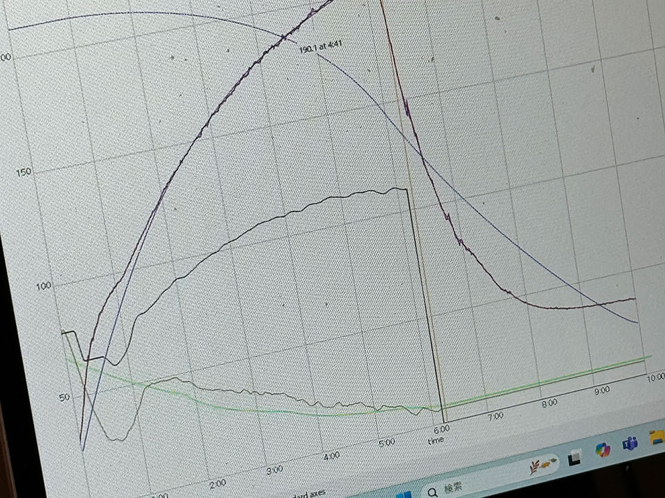Viewport: 665px width, 498px height.
Task: Select the 10:00 tick at axis end
Action: (655, 378)
